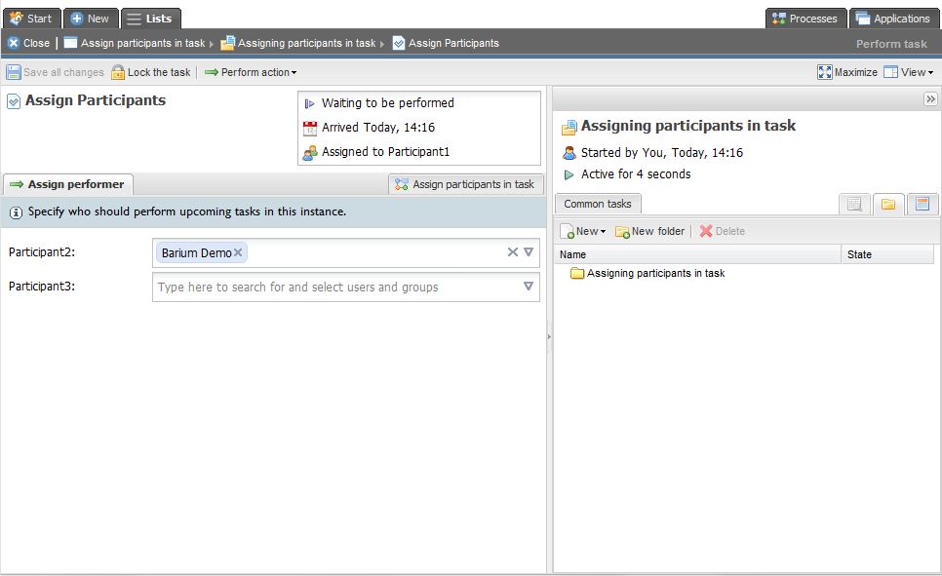The height and width of the screenshot is (576, 942).
Task: Open the Processes tab
Action: click(805, 19)
